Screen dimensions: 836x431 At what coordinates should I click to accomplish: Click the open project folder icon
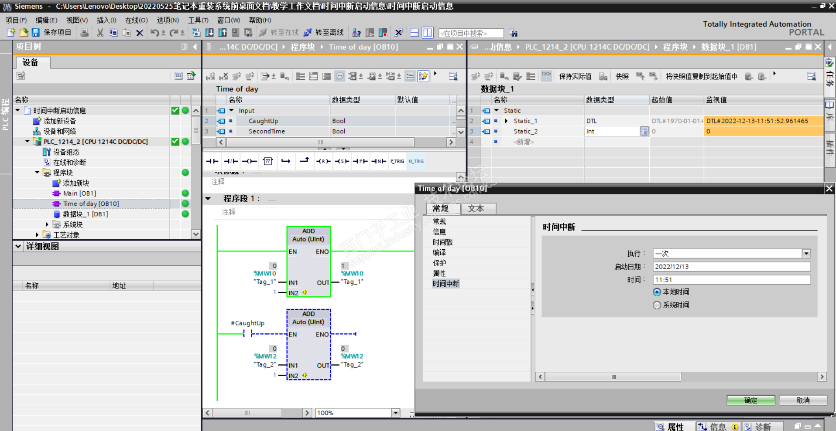[x=24, y=33]
